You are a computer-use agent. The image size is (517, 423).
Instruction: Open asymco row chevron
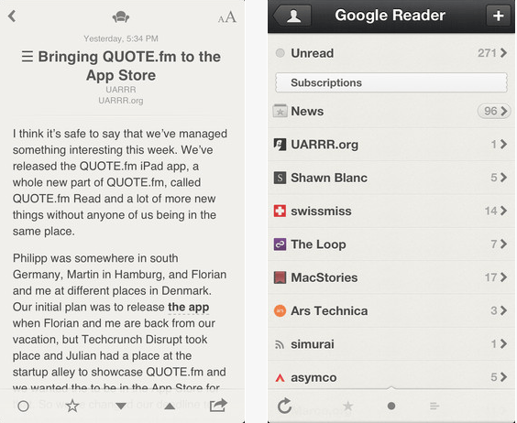[x=503, y=377]
